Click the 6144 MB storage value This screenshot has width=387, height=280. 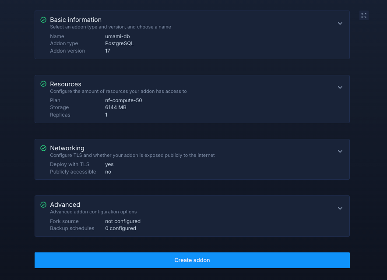click(x=116, y=107)
